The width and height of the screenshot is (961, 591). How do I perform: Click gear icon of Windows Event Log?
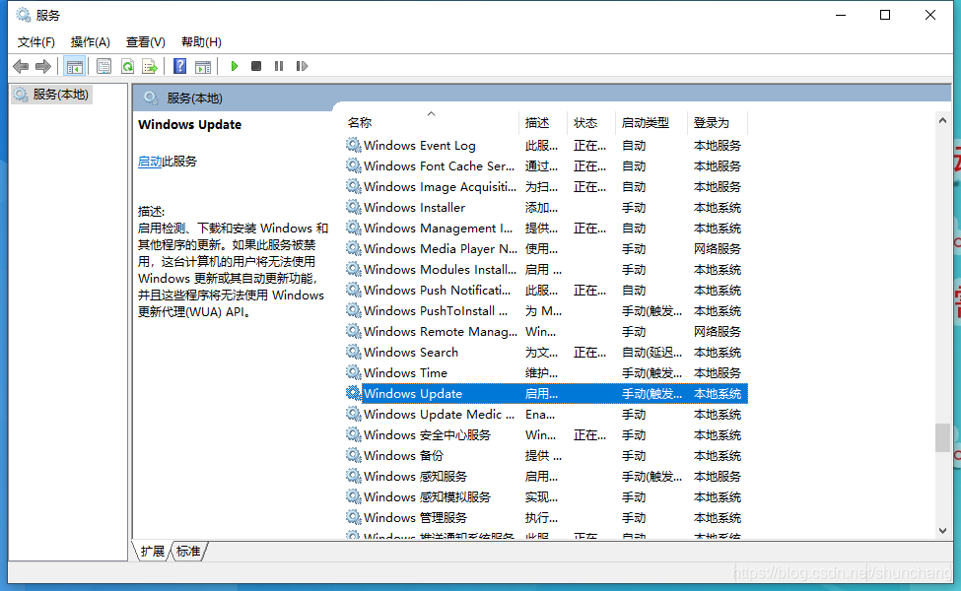353,145
